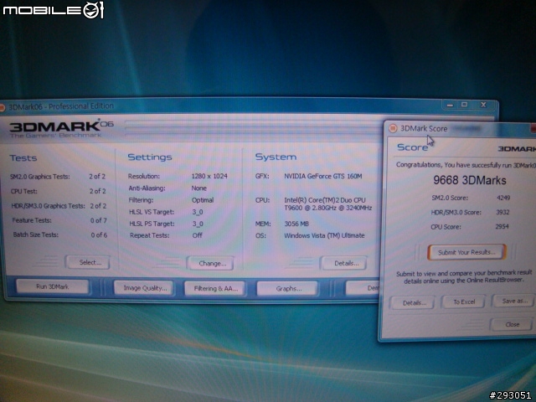Click CPU Score value '2954'
Image resolution: width=536 pixels, height=402 pixels.
coord(502,226)
